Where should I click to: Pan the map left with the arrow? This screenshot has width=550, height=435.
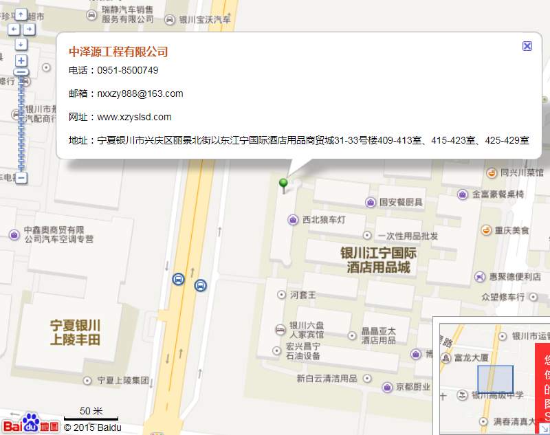[14, 29]
